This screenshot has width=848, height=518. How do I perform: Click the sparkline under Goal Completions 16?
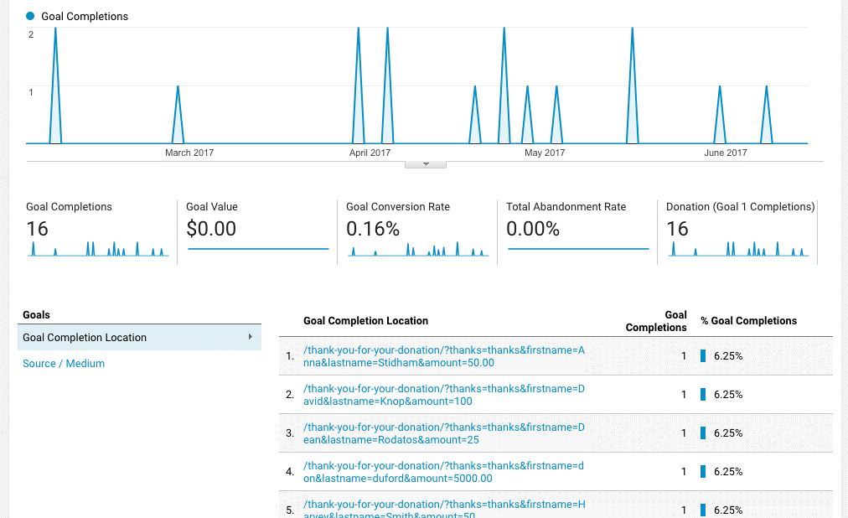[x=97, y=249]
